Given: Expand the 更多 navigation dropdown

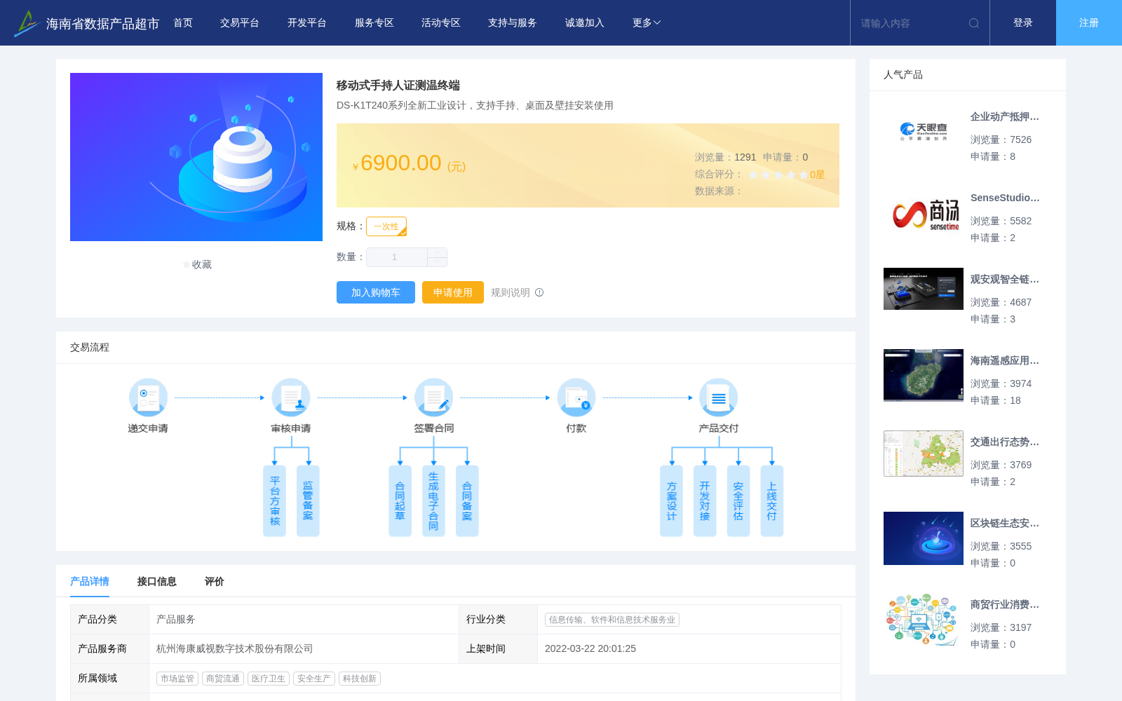Looking at the screenshot, I should click(647, 23).
